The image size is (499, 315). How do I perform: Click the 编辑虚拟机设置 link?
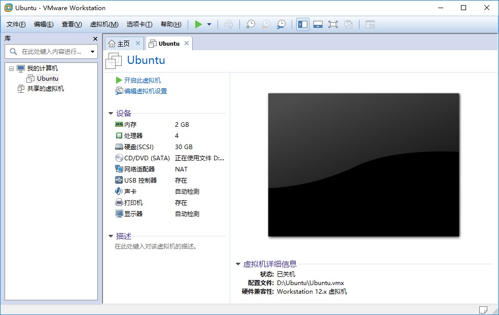[x=146, y=91]
